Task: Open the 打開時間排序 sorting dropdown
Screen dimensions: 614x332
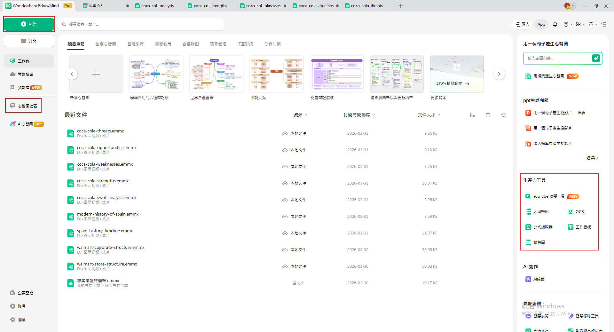Action: click(358, 115)
